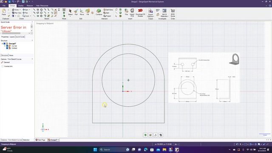This screenshot has width=272, height=153.
Task: Click Return to 3D mode canvas button
Action: tap(145, 135)
